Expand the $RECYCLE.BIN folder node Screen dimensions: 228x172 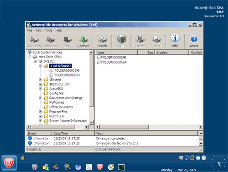[x=41, y=84]
